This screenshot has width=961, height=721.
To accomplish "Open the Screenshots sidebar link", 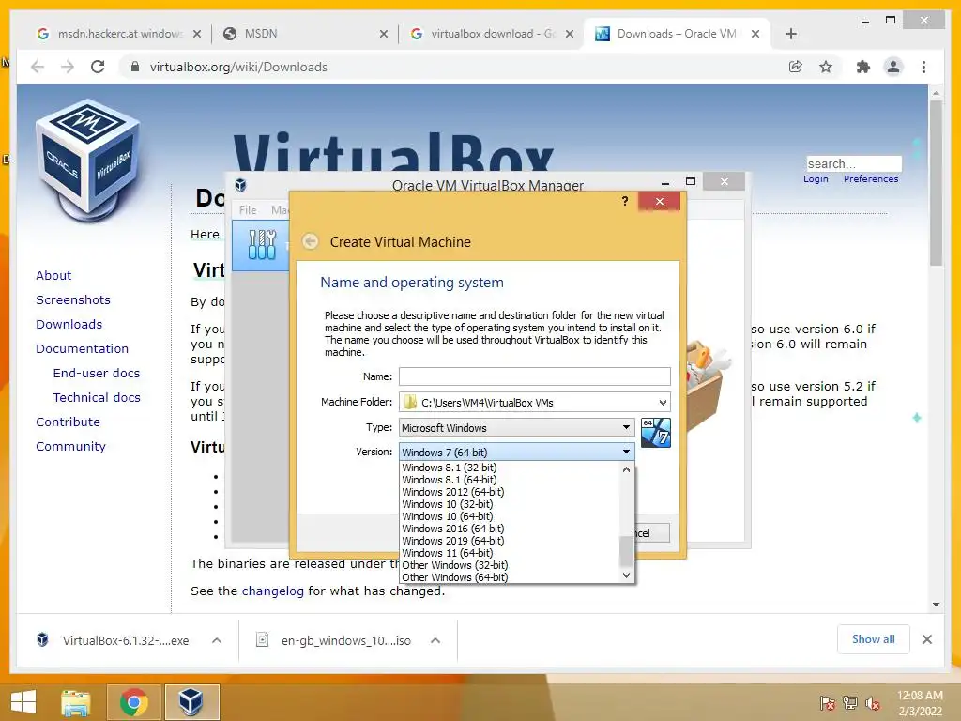I will click(x=73, y=299).
